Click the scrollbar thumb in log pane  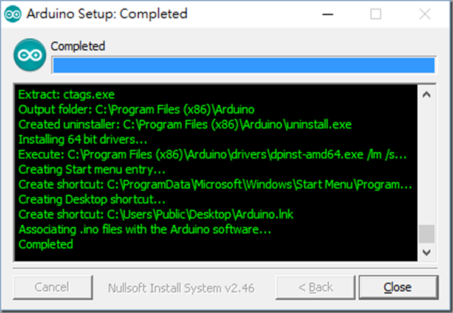coord(427,234)
